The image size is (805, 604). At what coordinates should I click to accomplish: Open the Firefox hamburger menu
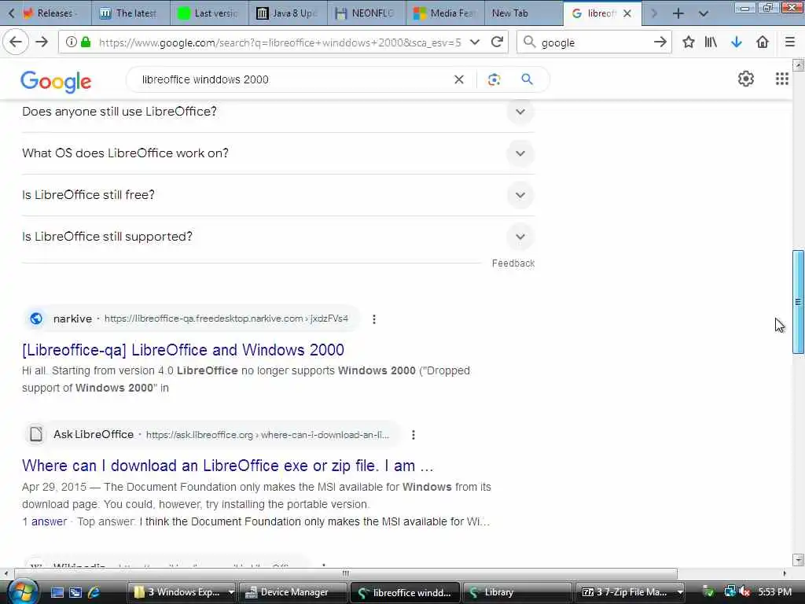pos(790,42)
